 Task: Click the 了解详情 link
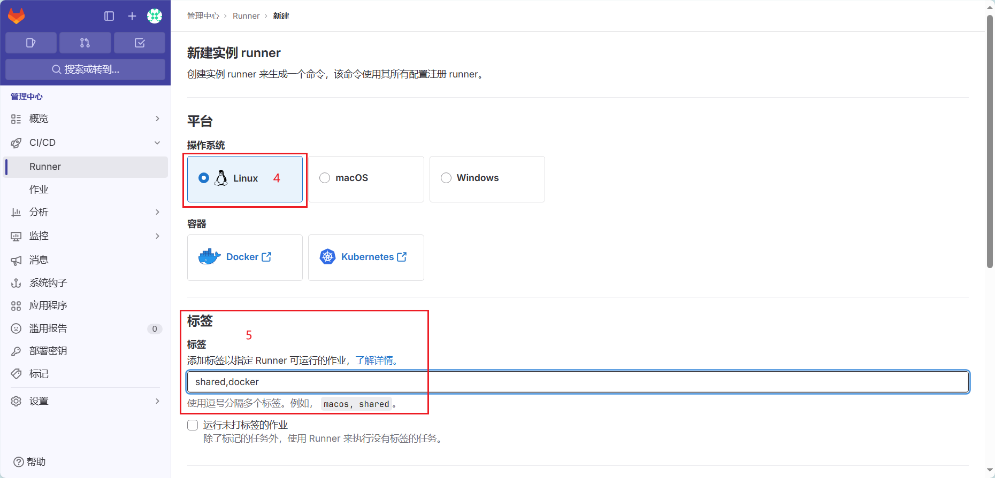click(374, 361)
